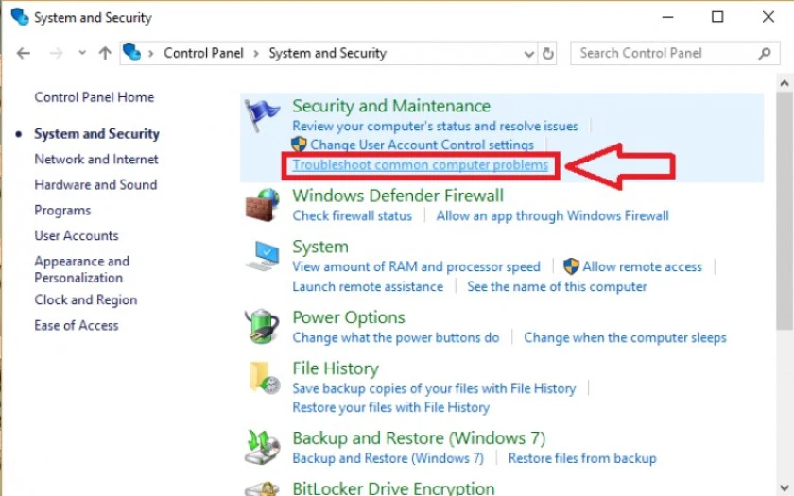Click Change User Account Control settings
Image resolution: width=794 pixels, height=496 pixels.
[x=422, y=145]
